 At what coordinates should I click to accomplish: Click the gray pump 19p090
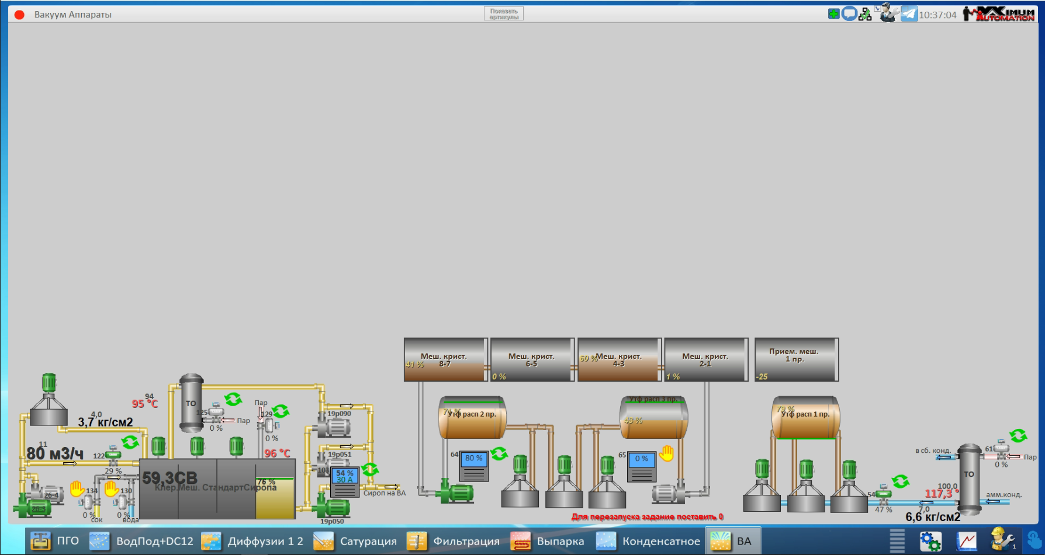(x=333, y=427)
